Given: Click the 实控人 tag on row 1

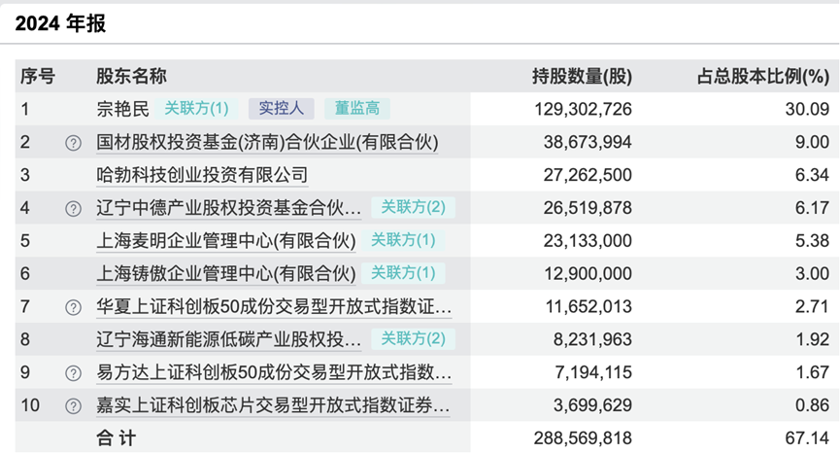Looking at the screenshot, I should point(282,109).
